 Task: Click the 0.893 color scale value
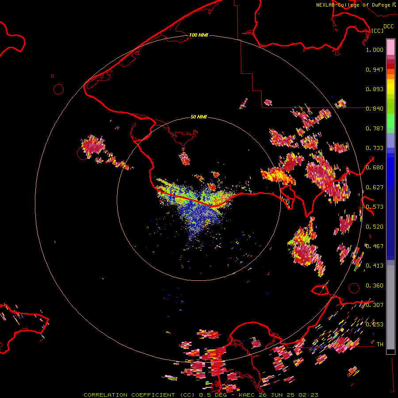375,89
